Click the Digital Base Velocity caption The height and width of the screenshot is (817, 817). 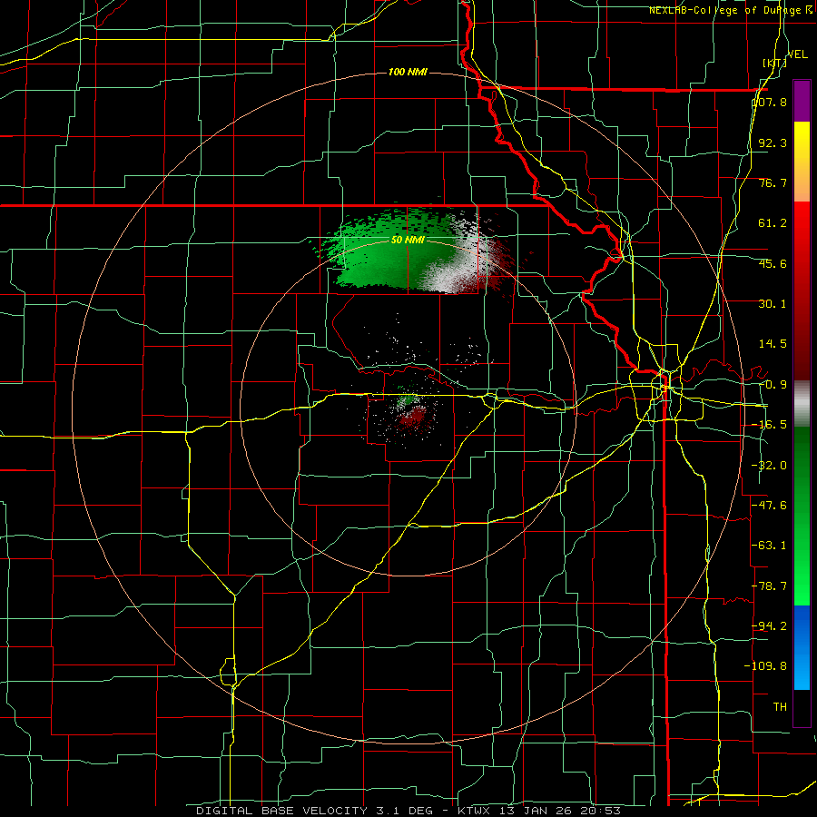click(408, 811)
